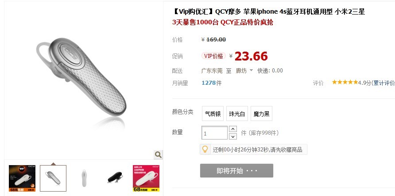Click the monthly sales count 1278
Image resolution: width=395 pixels, height=196 pixels.
click(x=209, y=83)
